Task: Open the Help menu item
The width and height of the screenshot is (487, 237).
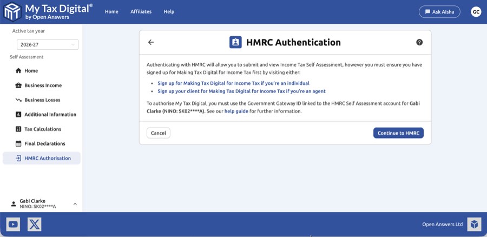Action: [169, 12]
